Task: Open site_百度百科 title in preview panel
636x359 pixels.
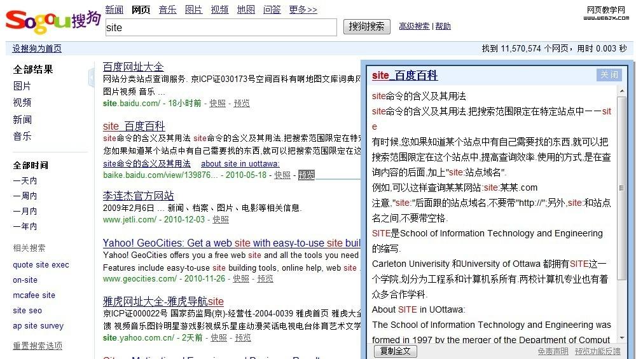Action: (x=404, y=76)
